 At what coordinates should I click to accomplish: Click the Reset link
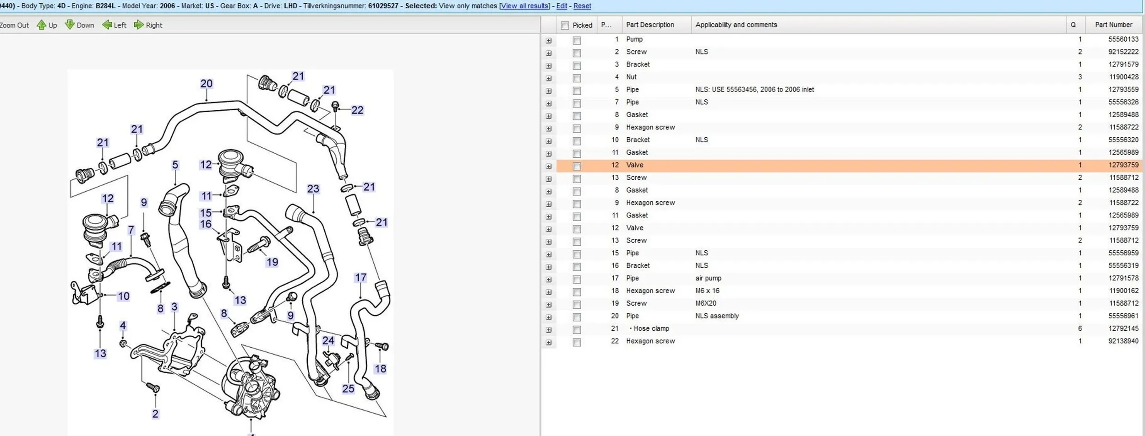point(582,6)
